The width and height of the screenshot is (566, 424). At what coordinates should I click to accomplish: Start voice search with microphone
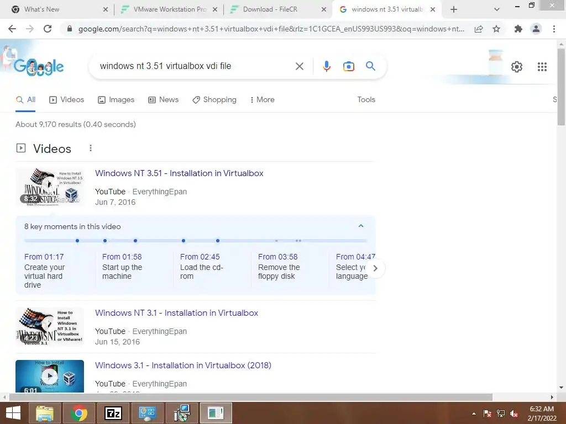point(327,66)
